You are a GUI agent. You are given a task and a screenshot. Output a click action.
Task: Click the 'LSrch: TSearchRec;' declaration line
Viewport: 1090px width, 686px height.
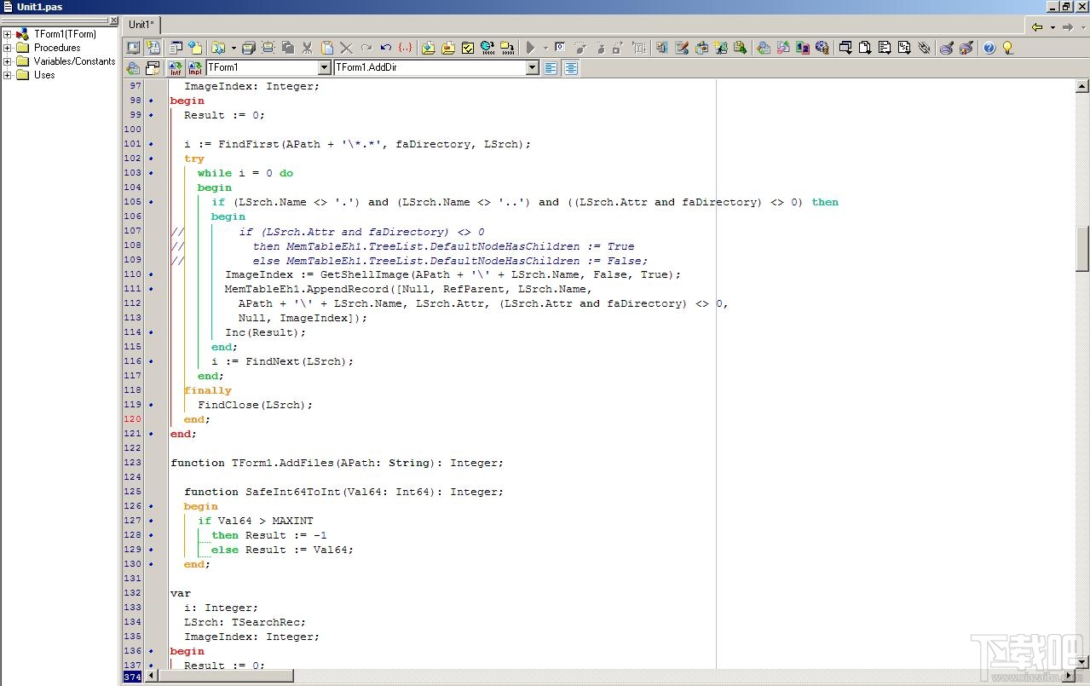[245, 622]
